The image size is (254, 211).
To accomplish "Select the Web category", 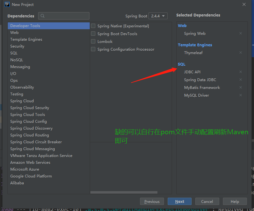I will coord(49,33).
